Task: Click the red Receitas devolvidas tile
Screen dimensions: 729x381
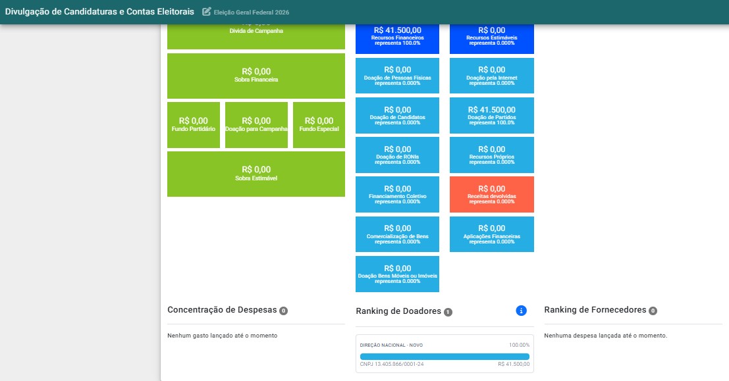Action: pos(492,194)
